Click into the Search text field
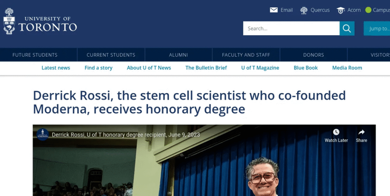Screen dimensions: 390x196 click(x=291, y=28)
